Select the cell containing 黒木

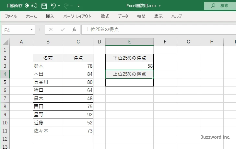coord(48,98)
